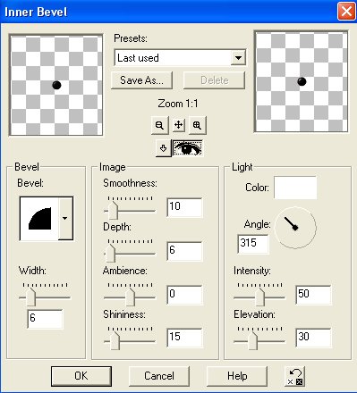Click the Smoothness slider handle
The height and width of the screenshot is (393, 357).
point(113,211)
